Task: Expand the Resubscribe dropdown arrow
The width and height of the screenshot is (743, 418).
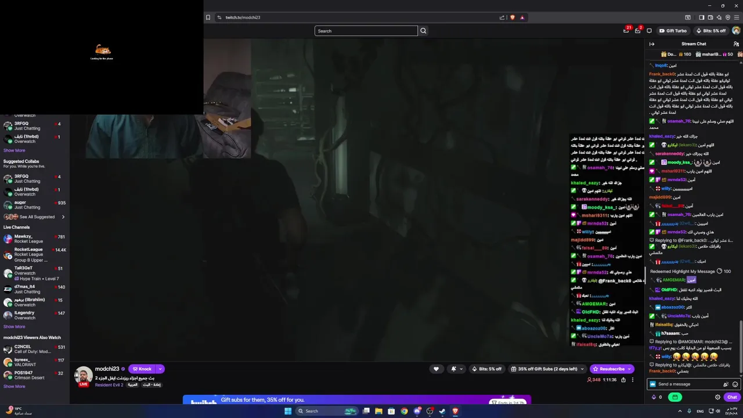Action: coord(630,369)
